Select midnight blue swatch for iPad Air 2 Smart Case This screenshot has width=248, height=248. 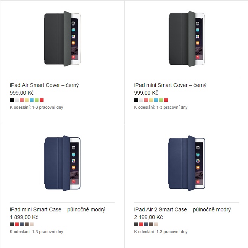coord(146,224)
